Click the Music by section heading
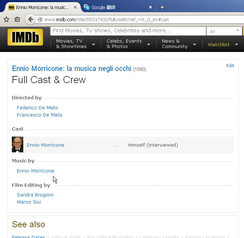This screenshot has height=238, width=244. coord(23,161)
